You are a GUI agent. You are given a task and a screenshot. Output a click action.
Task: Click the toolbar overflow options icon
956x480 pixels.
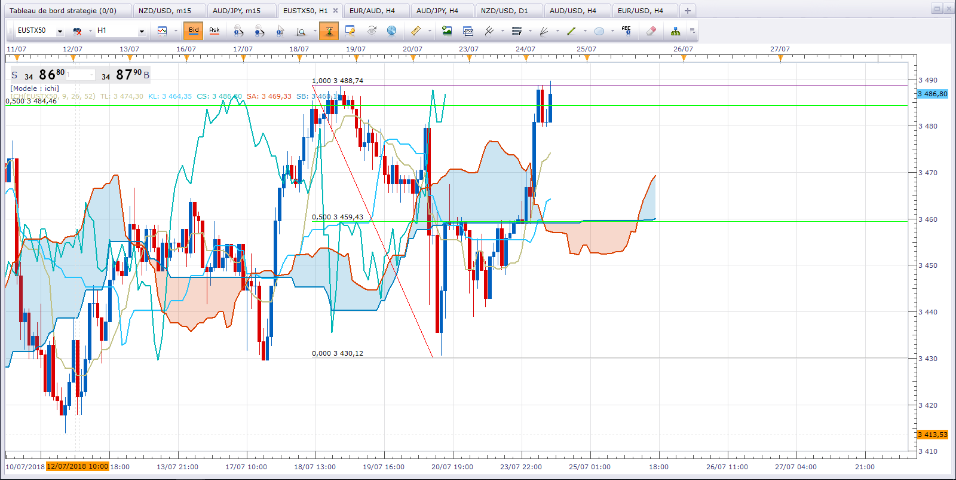693,31
